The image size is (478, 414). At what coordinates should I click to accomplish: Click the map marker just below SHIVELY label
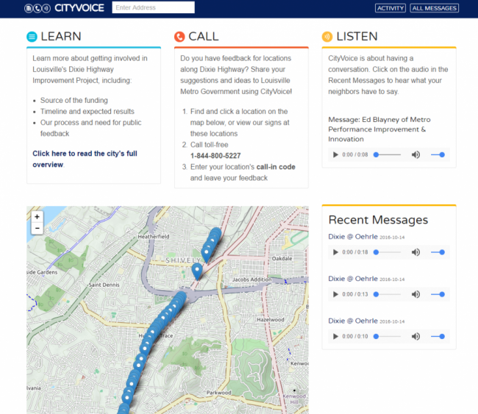point(197,271)
